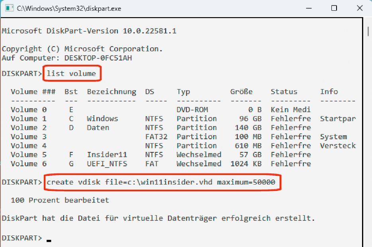Click the 'Startpar' info entry
This screenshot has width=372, height=247.
(x=338, y=119)
